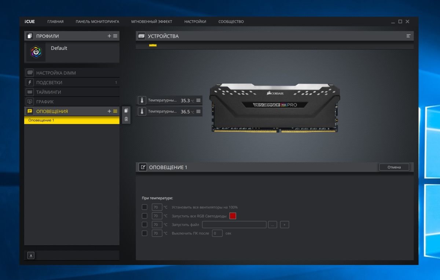Edit temperature field for RGB LEDs option

(x=157, y=216)
